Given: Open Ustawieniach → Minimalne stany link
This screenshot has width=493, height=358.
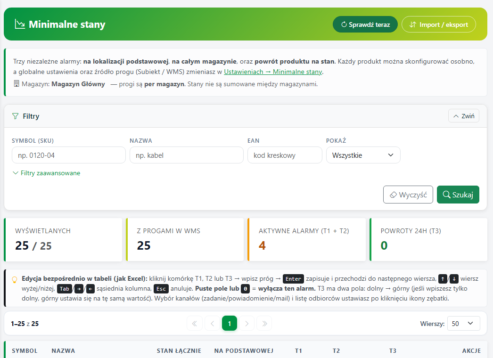Looking at the screenshot, I should click(273, 72).
